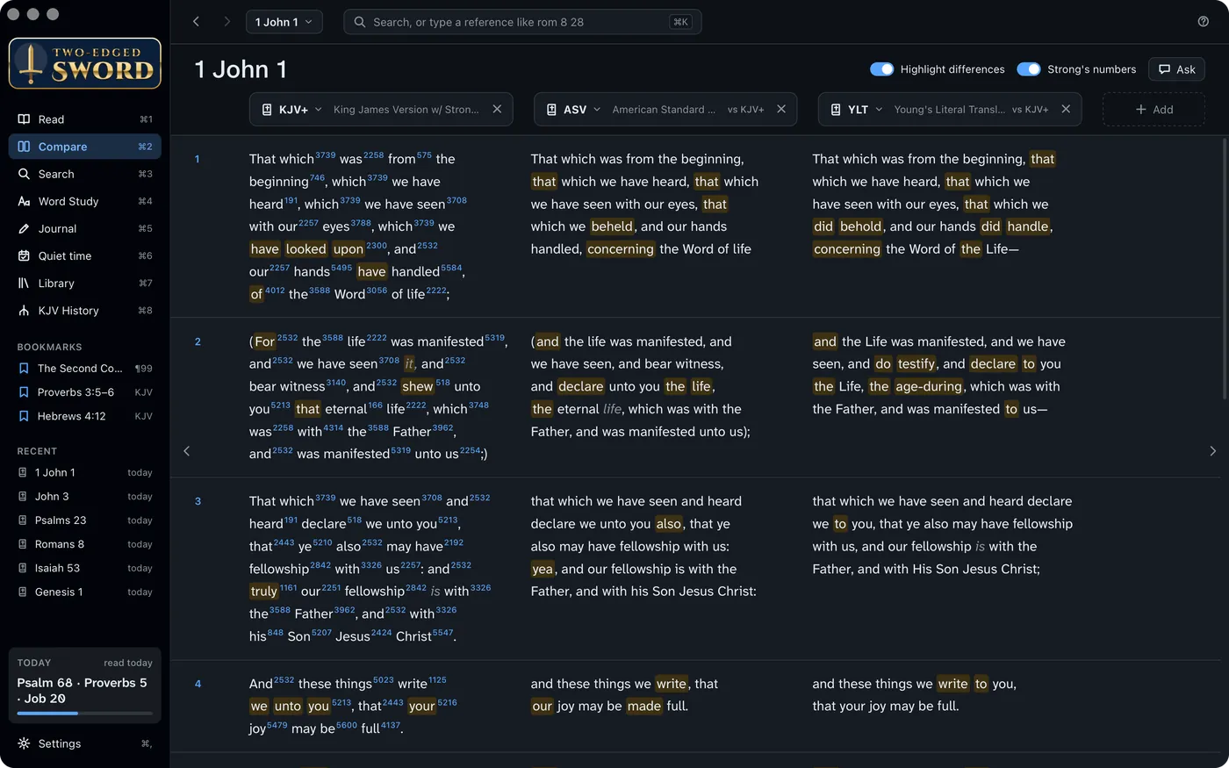This screenshot has width=1229, height=768.
Task: Add another translation column
Action: pos(1154,110)
